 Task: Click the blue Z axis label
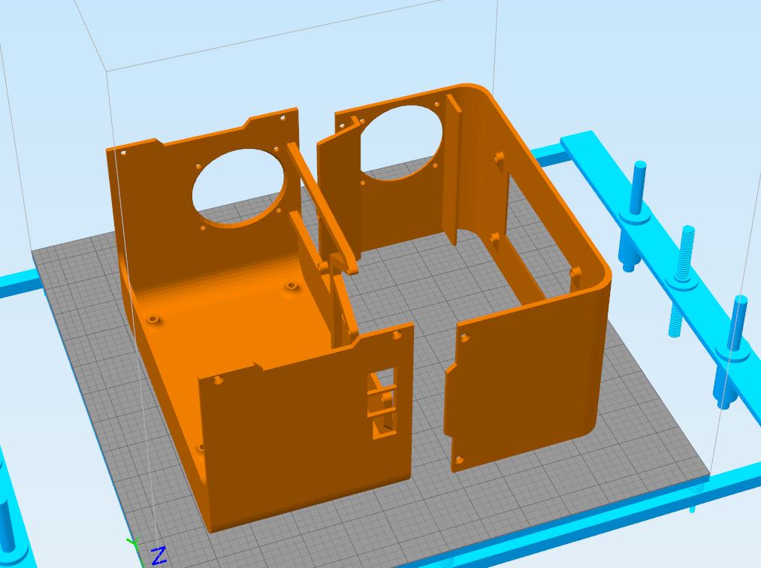[159, 555]
